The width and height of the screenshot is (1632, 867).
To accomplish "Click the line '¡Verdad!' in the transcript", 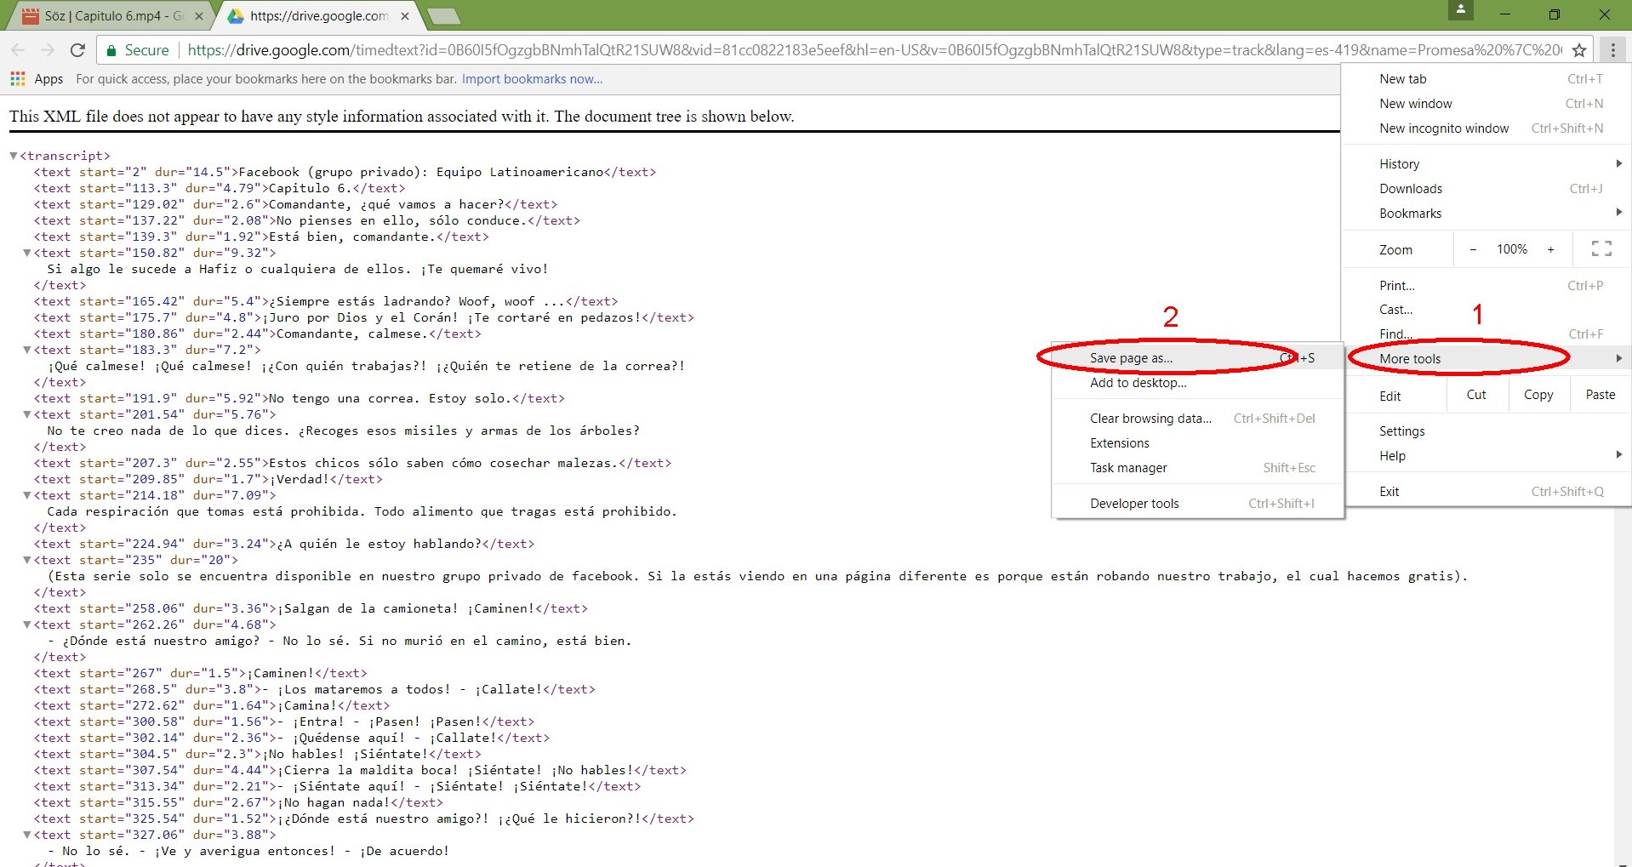I will pyautogui.click(x=300, y=479).
